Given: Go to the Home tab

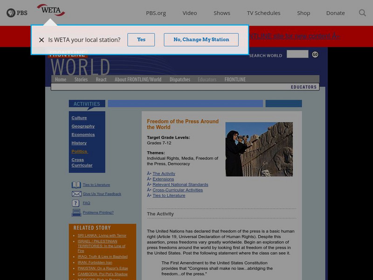Looking at the screenshot, I should 61,79.
